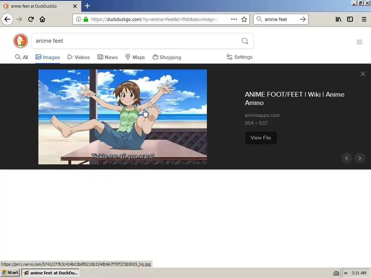The width and height of the screenshot is (371, 278).
Task: Click the aminoapps.com source link
Action: [x=262, y=115]
